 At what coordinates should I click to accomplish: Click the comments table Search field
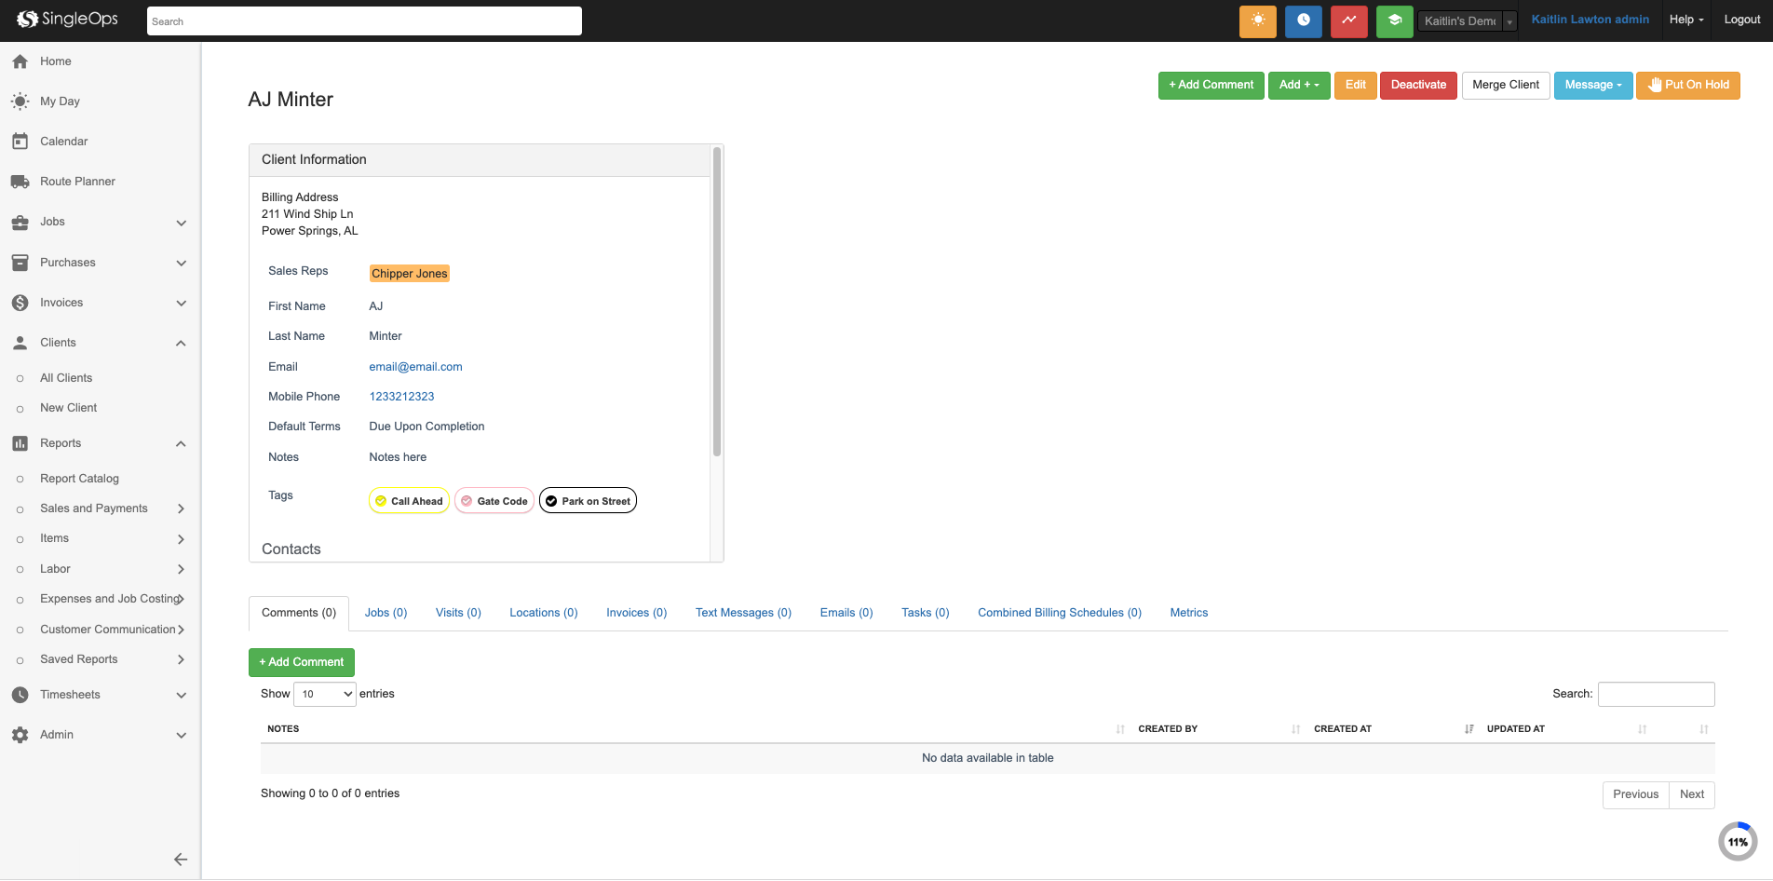(1656, 694)
